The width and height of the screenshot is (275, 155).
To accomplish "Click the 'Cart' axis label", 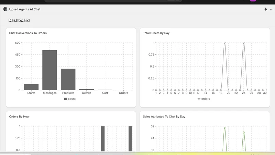I will (105, 93).
